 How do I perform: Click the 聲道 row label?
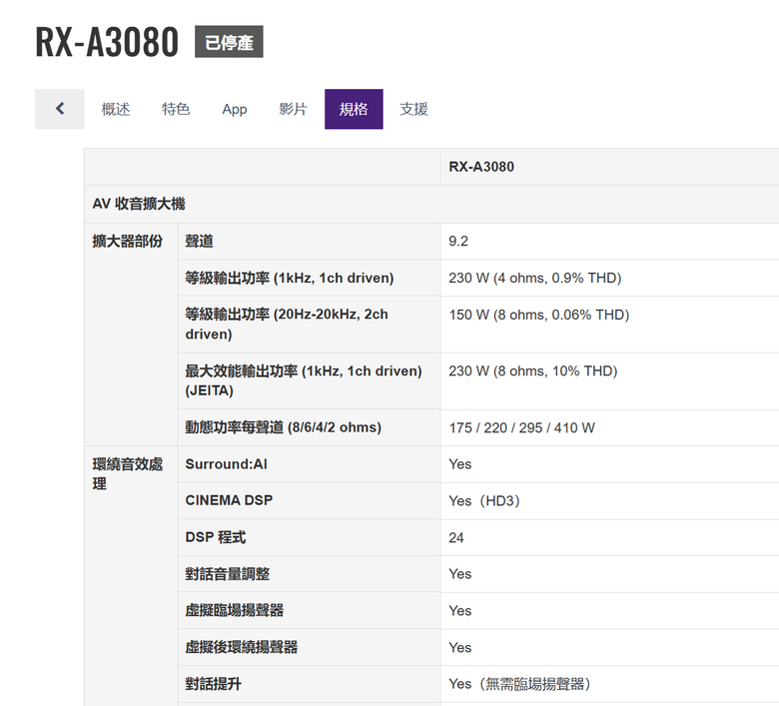199,242
